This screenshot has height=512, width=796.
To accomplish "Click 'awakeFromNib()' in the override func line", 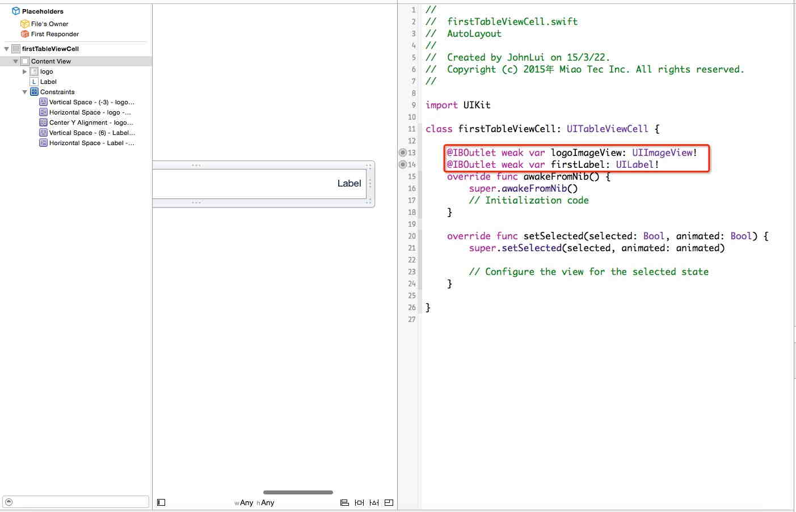I will point(561,176).
